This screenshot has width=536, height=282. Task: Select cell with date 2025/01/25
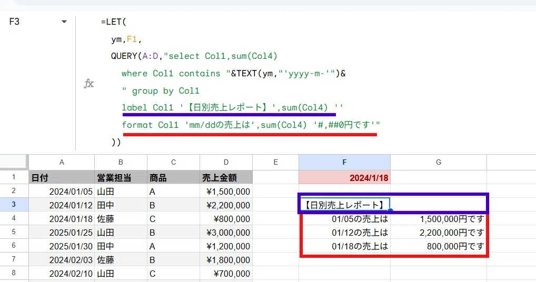pos(62,232)
